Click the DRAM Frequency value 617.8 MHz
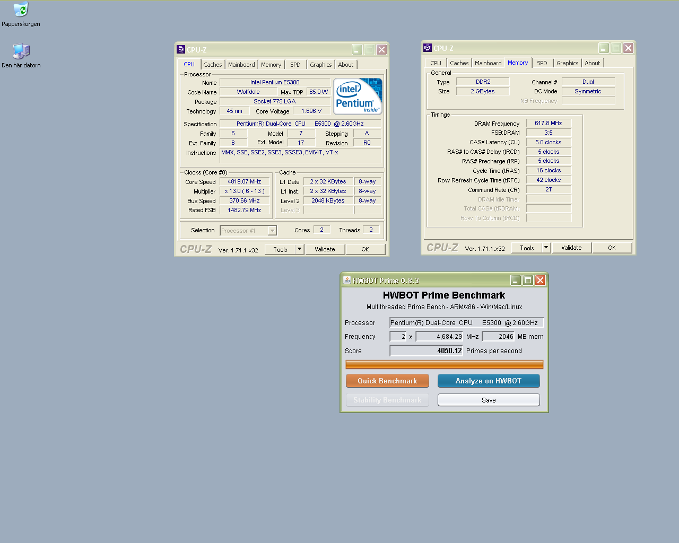679x543 pixels. coord(549,123)
